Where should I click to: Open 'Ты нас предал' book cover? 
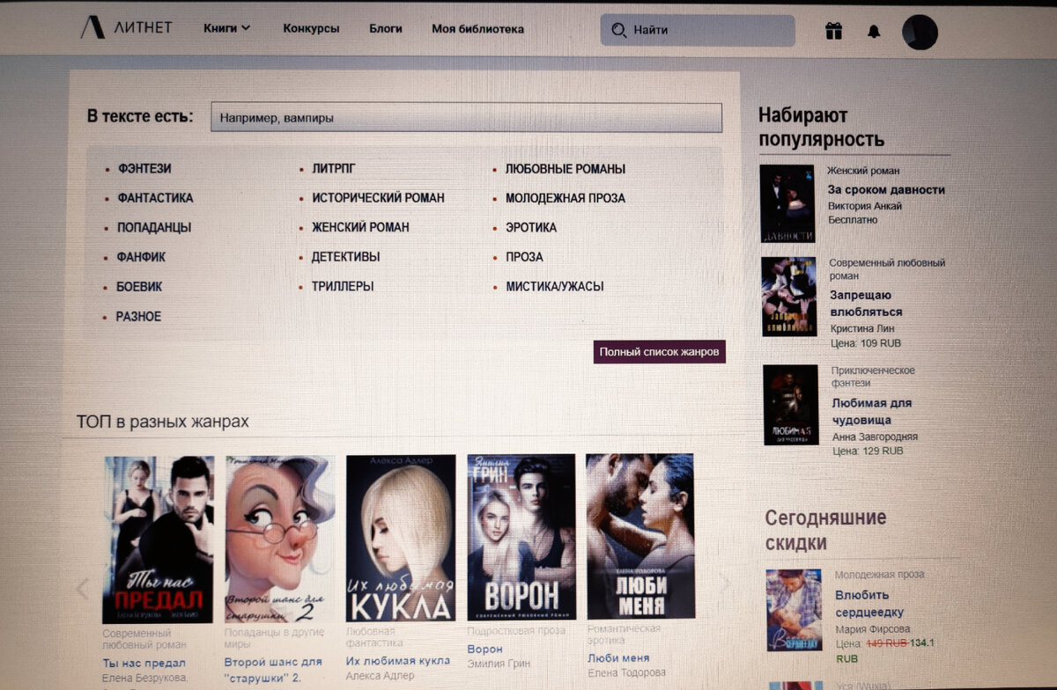click(159, 539)
